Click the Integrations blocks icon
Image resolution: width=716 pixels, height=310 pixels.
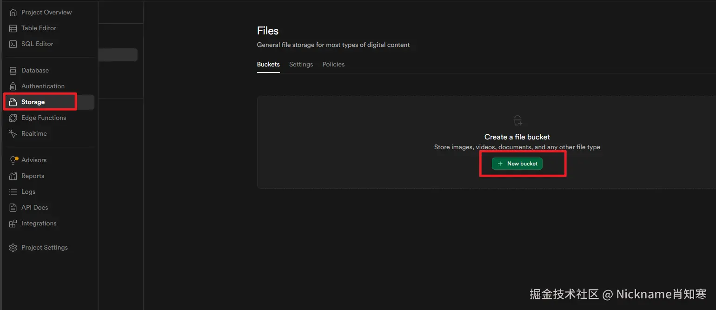click(13, 224)
